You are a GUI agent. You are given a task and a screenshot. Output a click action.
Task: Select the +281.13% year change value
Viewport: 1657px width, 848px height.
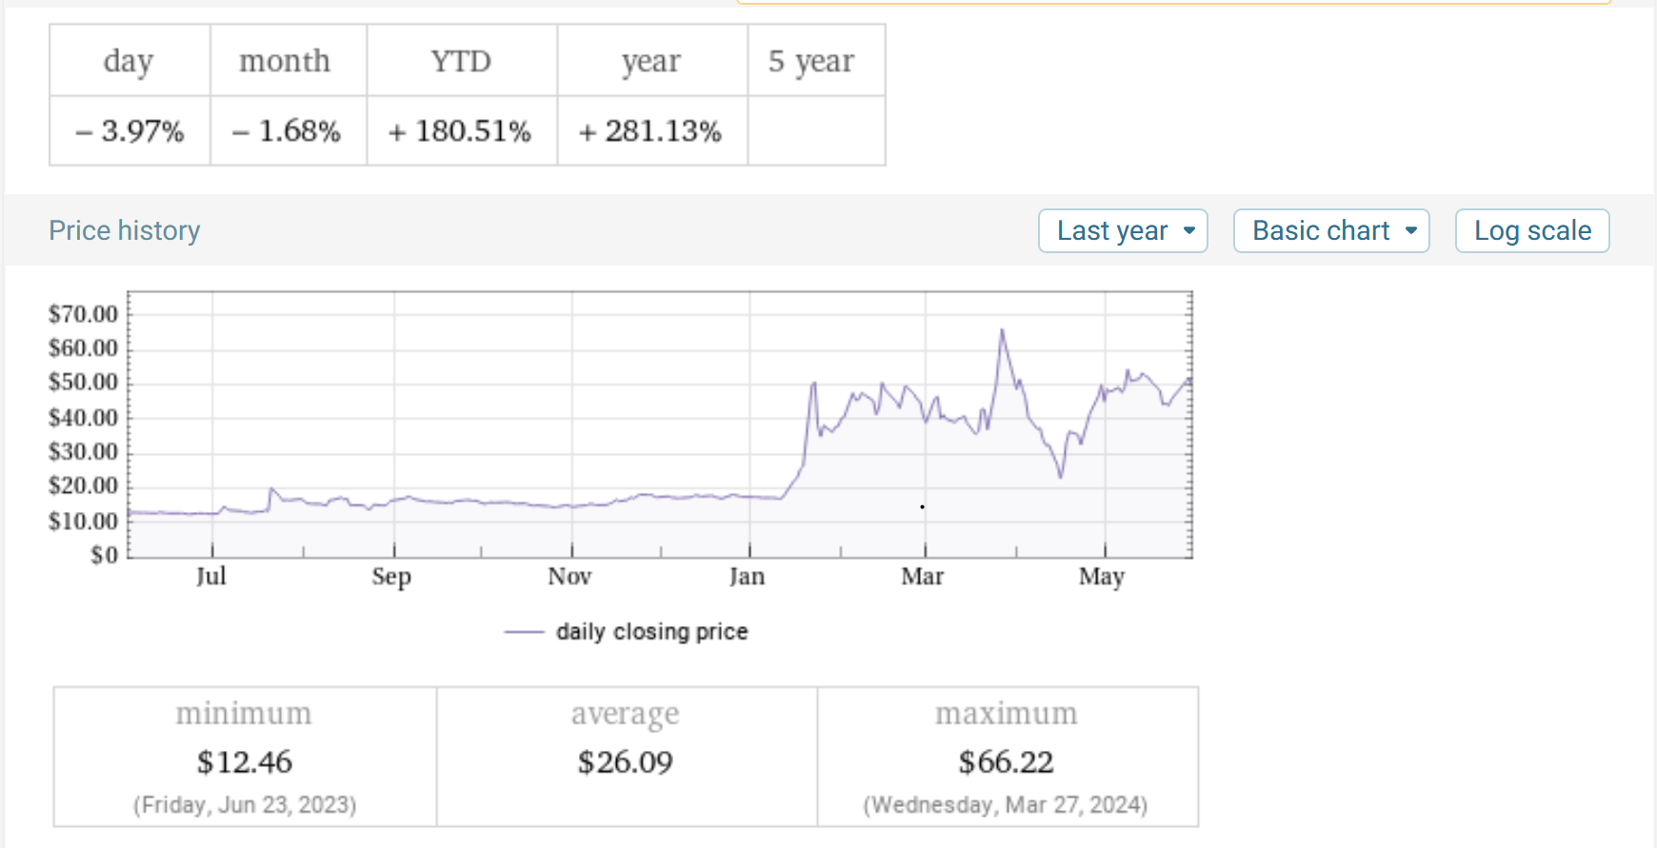point(650,131)
